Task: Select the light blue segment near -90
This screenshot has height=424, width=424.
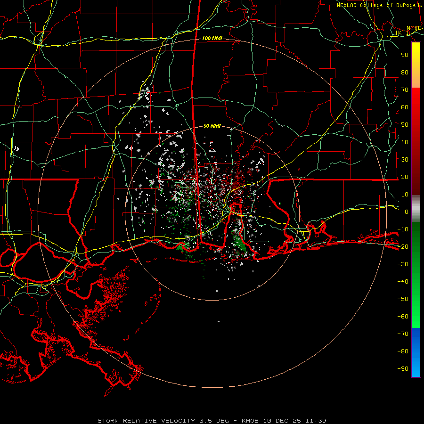Action: (416, 368)
